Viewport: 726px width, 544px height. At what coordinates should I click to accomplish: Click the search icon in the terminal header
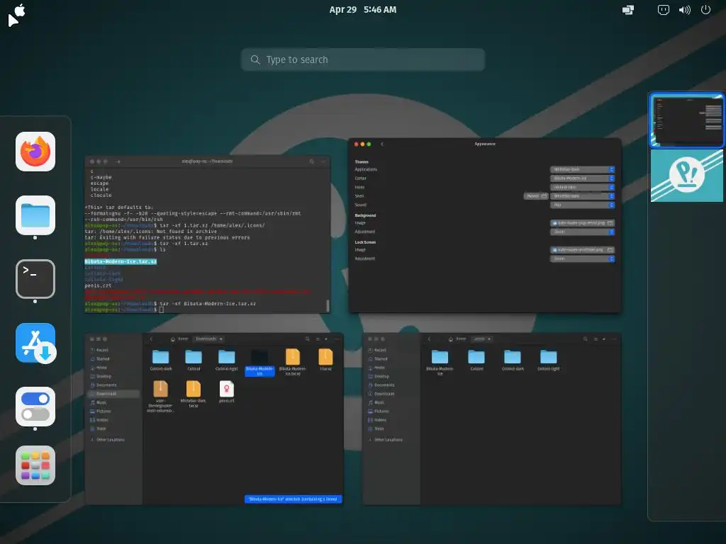click(x=312, y=161)
